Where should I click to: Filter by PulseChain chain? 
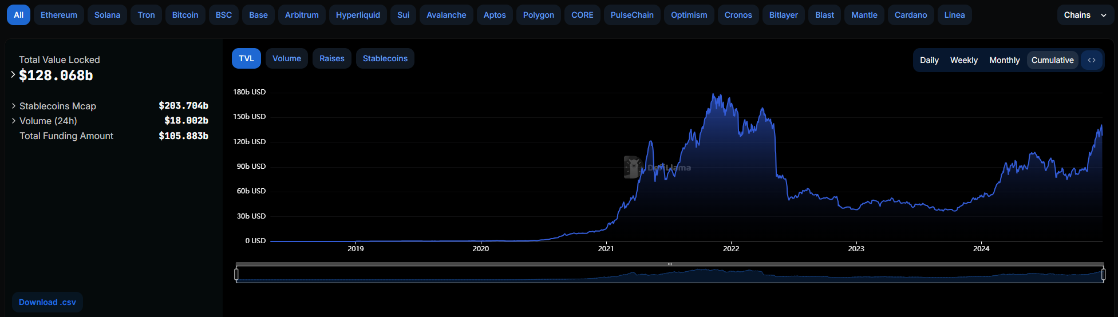(632, 15)
